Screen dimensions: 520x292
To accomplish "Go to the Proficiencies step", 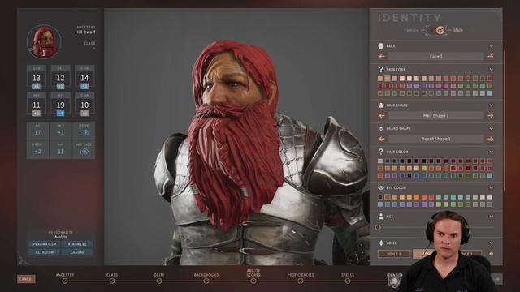I will tap(301, 281).
